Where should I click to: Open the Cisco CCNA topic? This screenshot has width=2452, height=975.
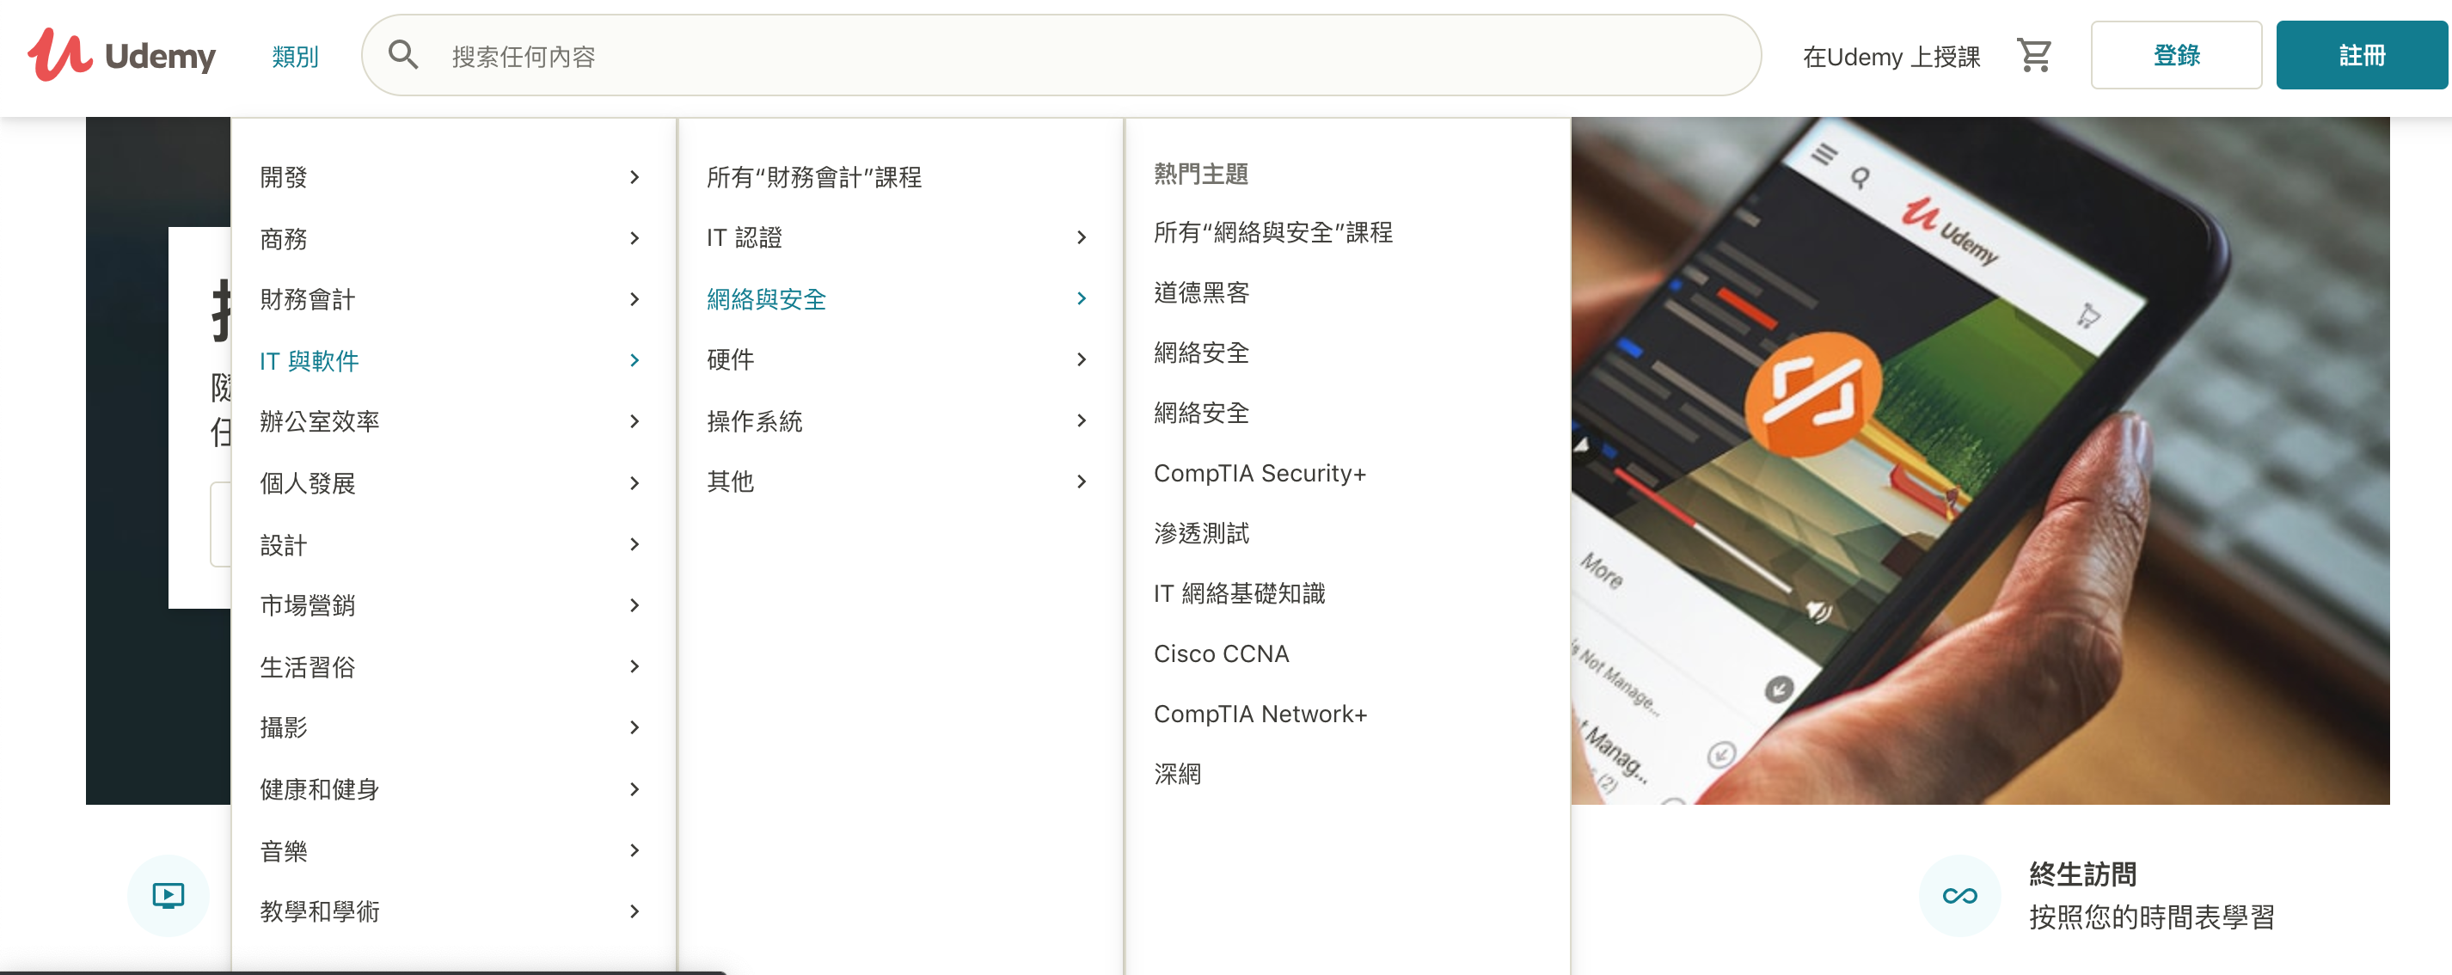click(1221, 653)
